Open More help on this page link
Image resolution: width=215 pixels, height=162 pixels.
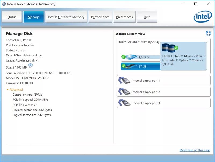tap(195, 150)
